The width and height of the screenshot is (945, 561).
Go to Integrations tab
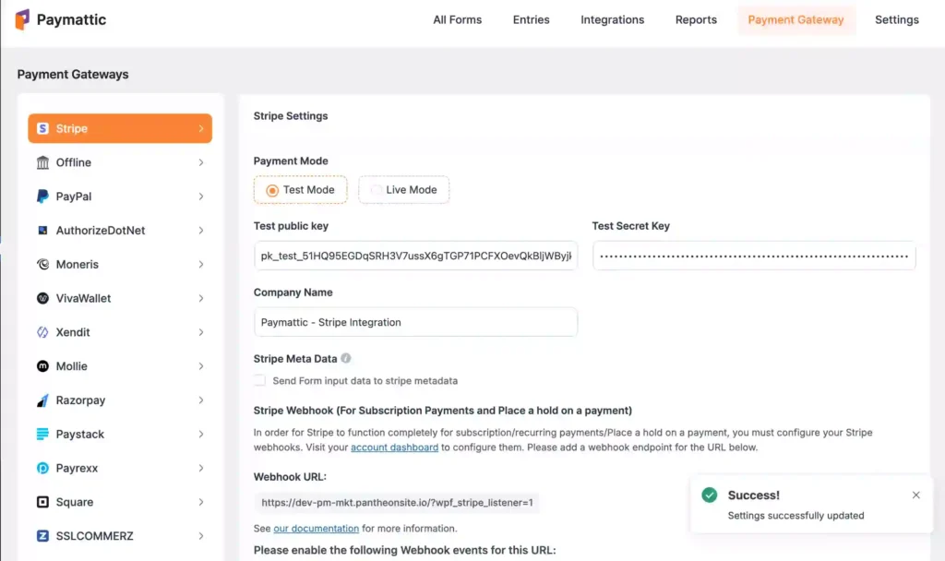click(x=613, y=20)
